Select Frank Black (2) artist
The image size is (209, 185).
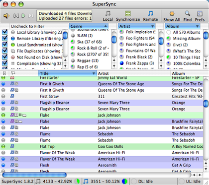click(139, 57)
